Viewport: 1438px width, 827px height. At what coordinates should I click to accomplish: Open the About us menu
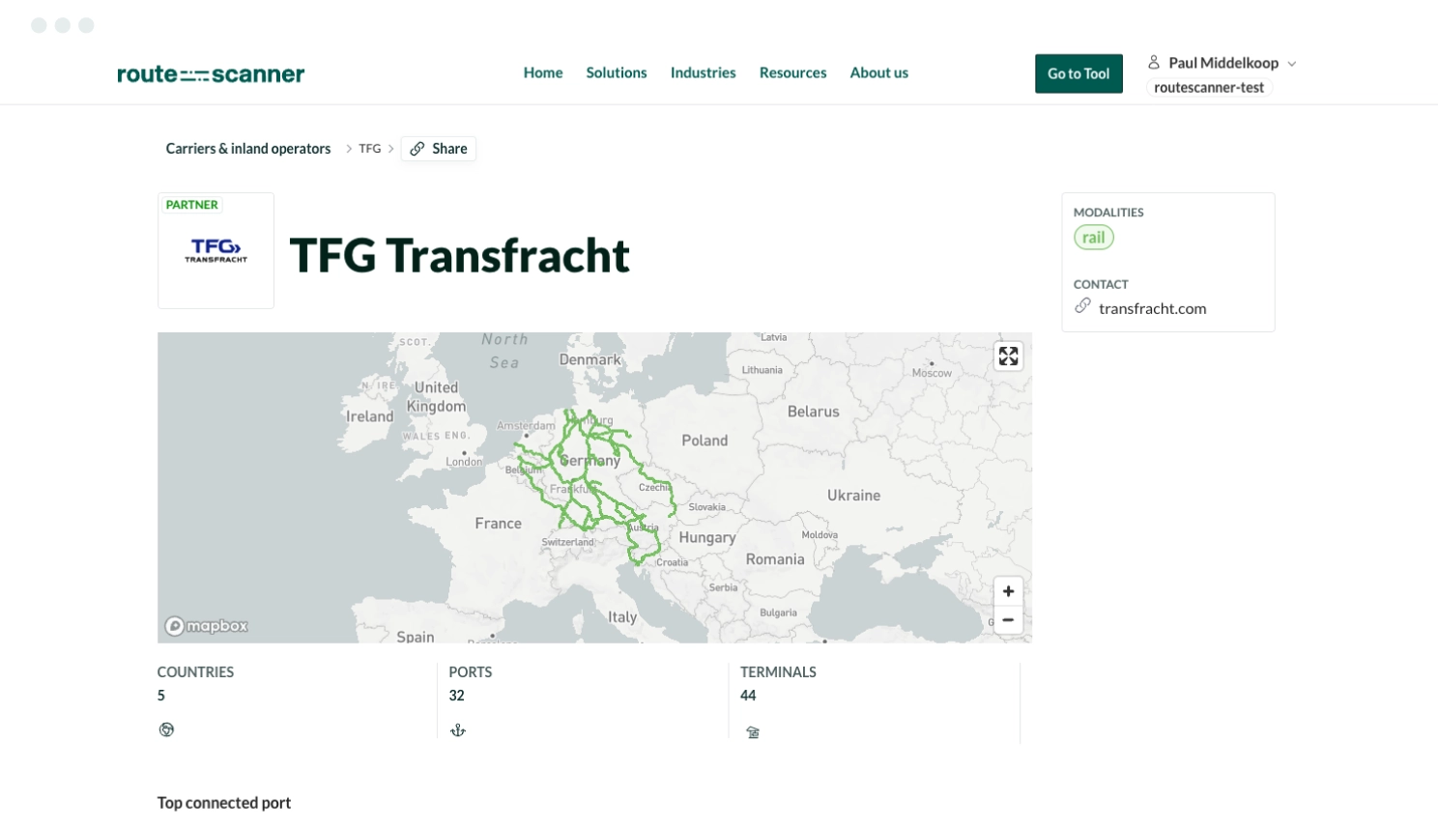coord(879,72)
